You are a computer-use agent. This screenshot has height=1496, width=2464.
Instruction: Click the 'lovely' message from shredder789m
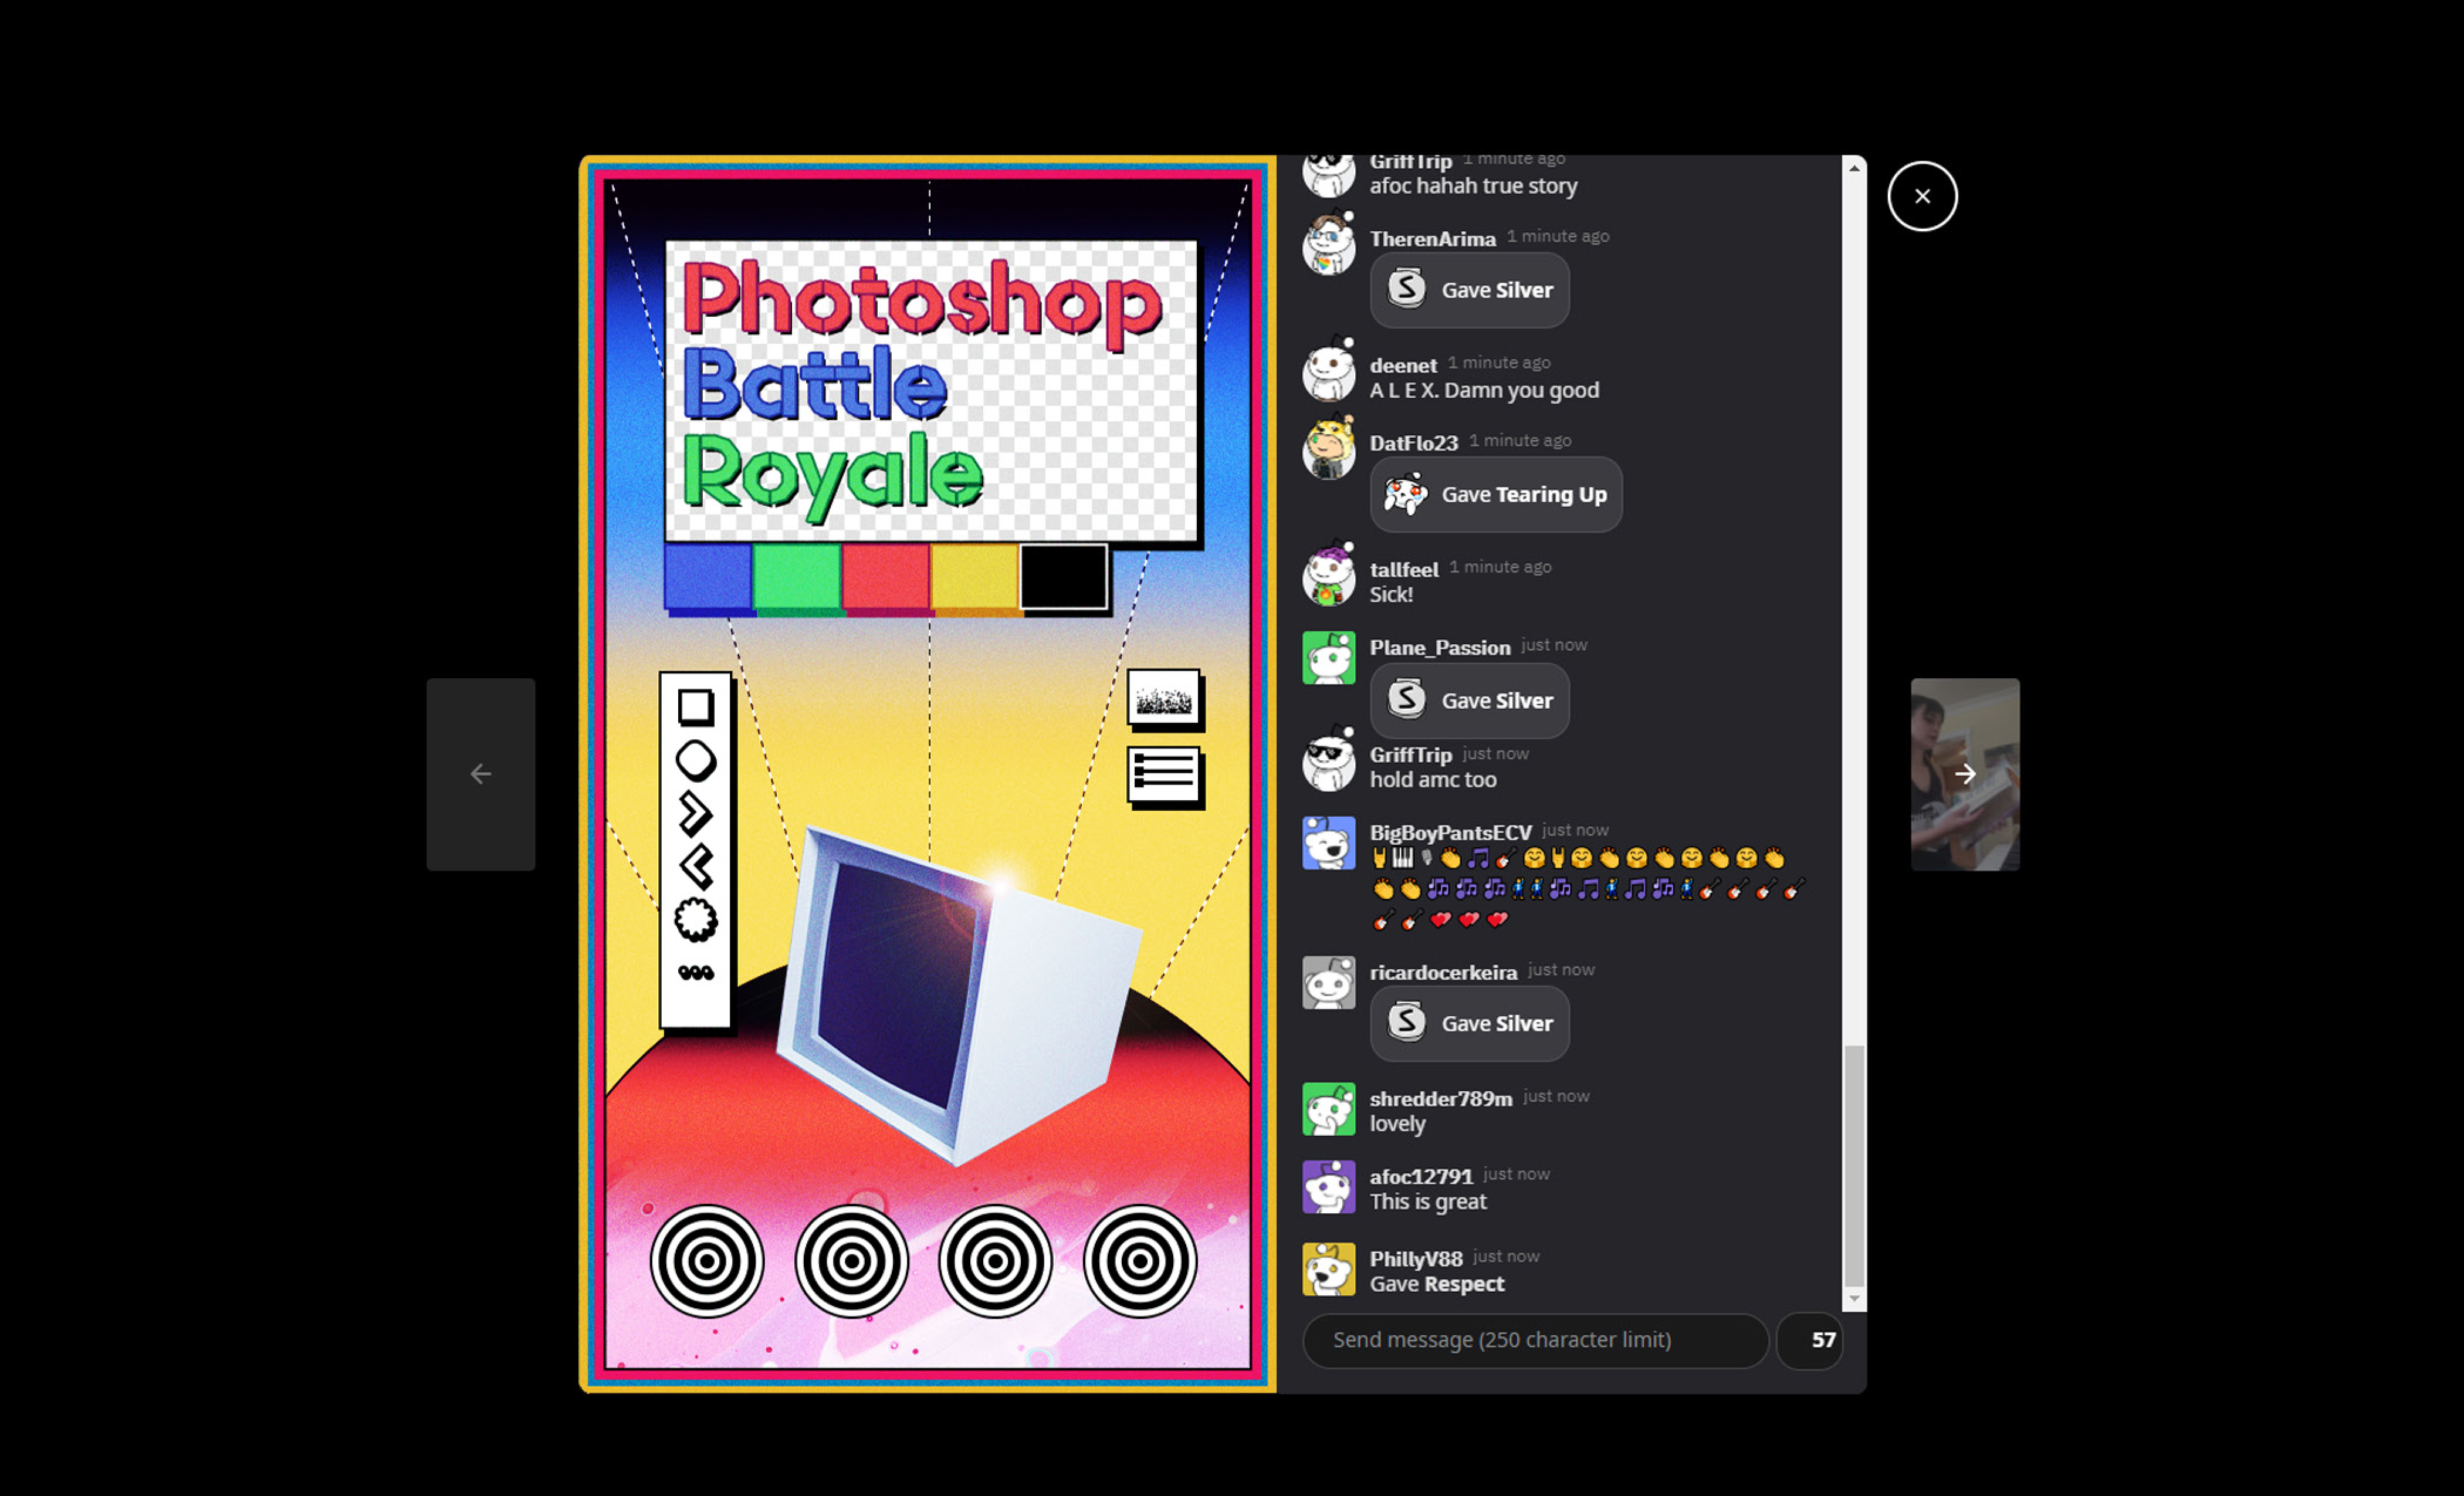[x=1397, y=1123]
